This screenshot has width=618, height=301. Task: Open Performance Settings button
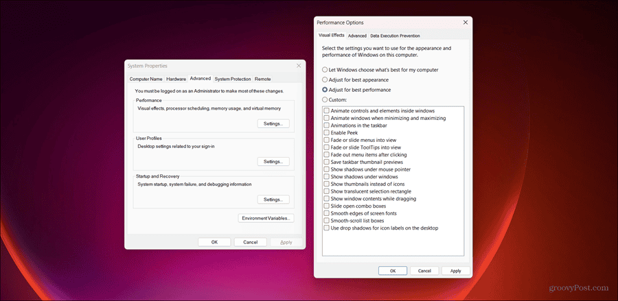(273, 123)
